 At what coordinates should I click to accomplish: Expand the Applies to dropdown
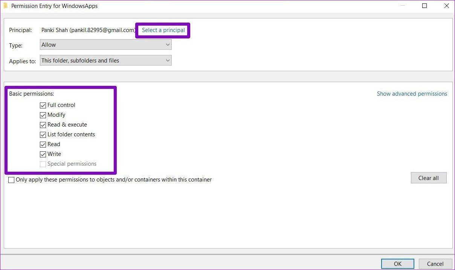106,60
